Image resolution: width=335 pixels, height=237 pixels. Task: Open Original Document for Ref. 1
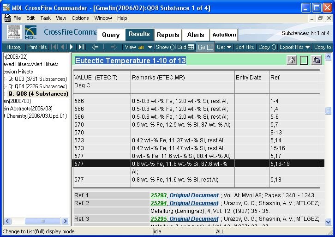tap(194, 195)
